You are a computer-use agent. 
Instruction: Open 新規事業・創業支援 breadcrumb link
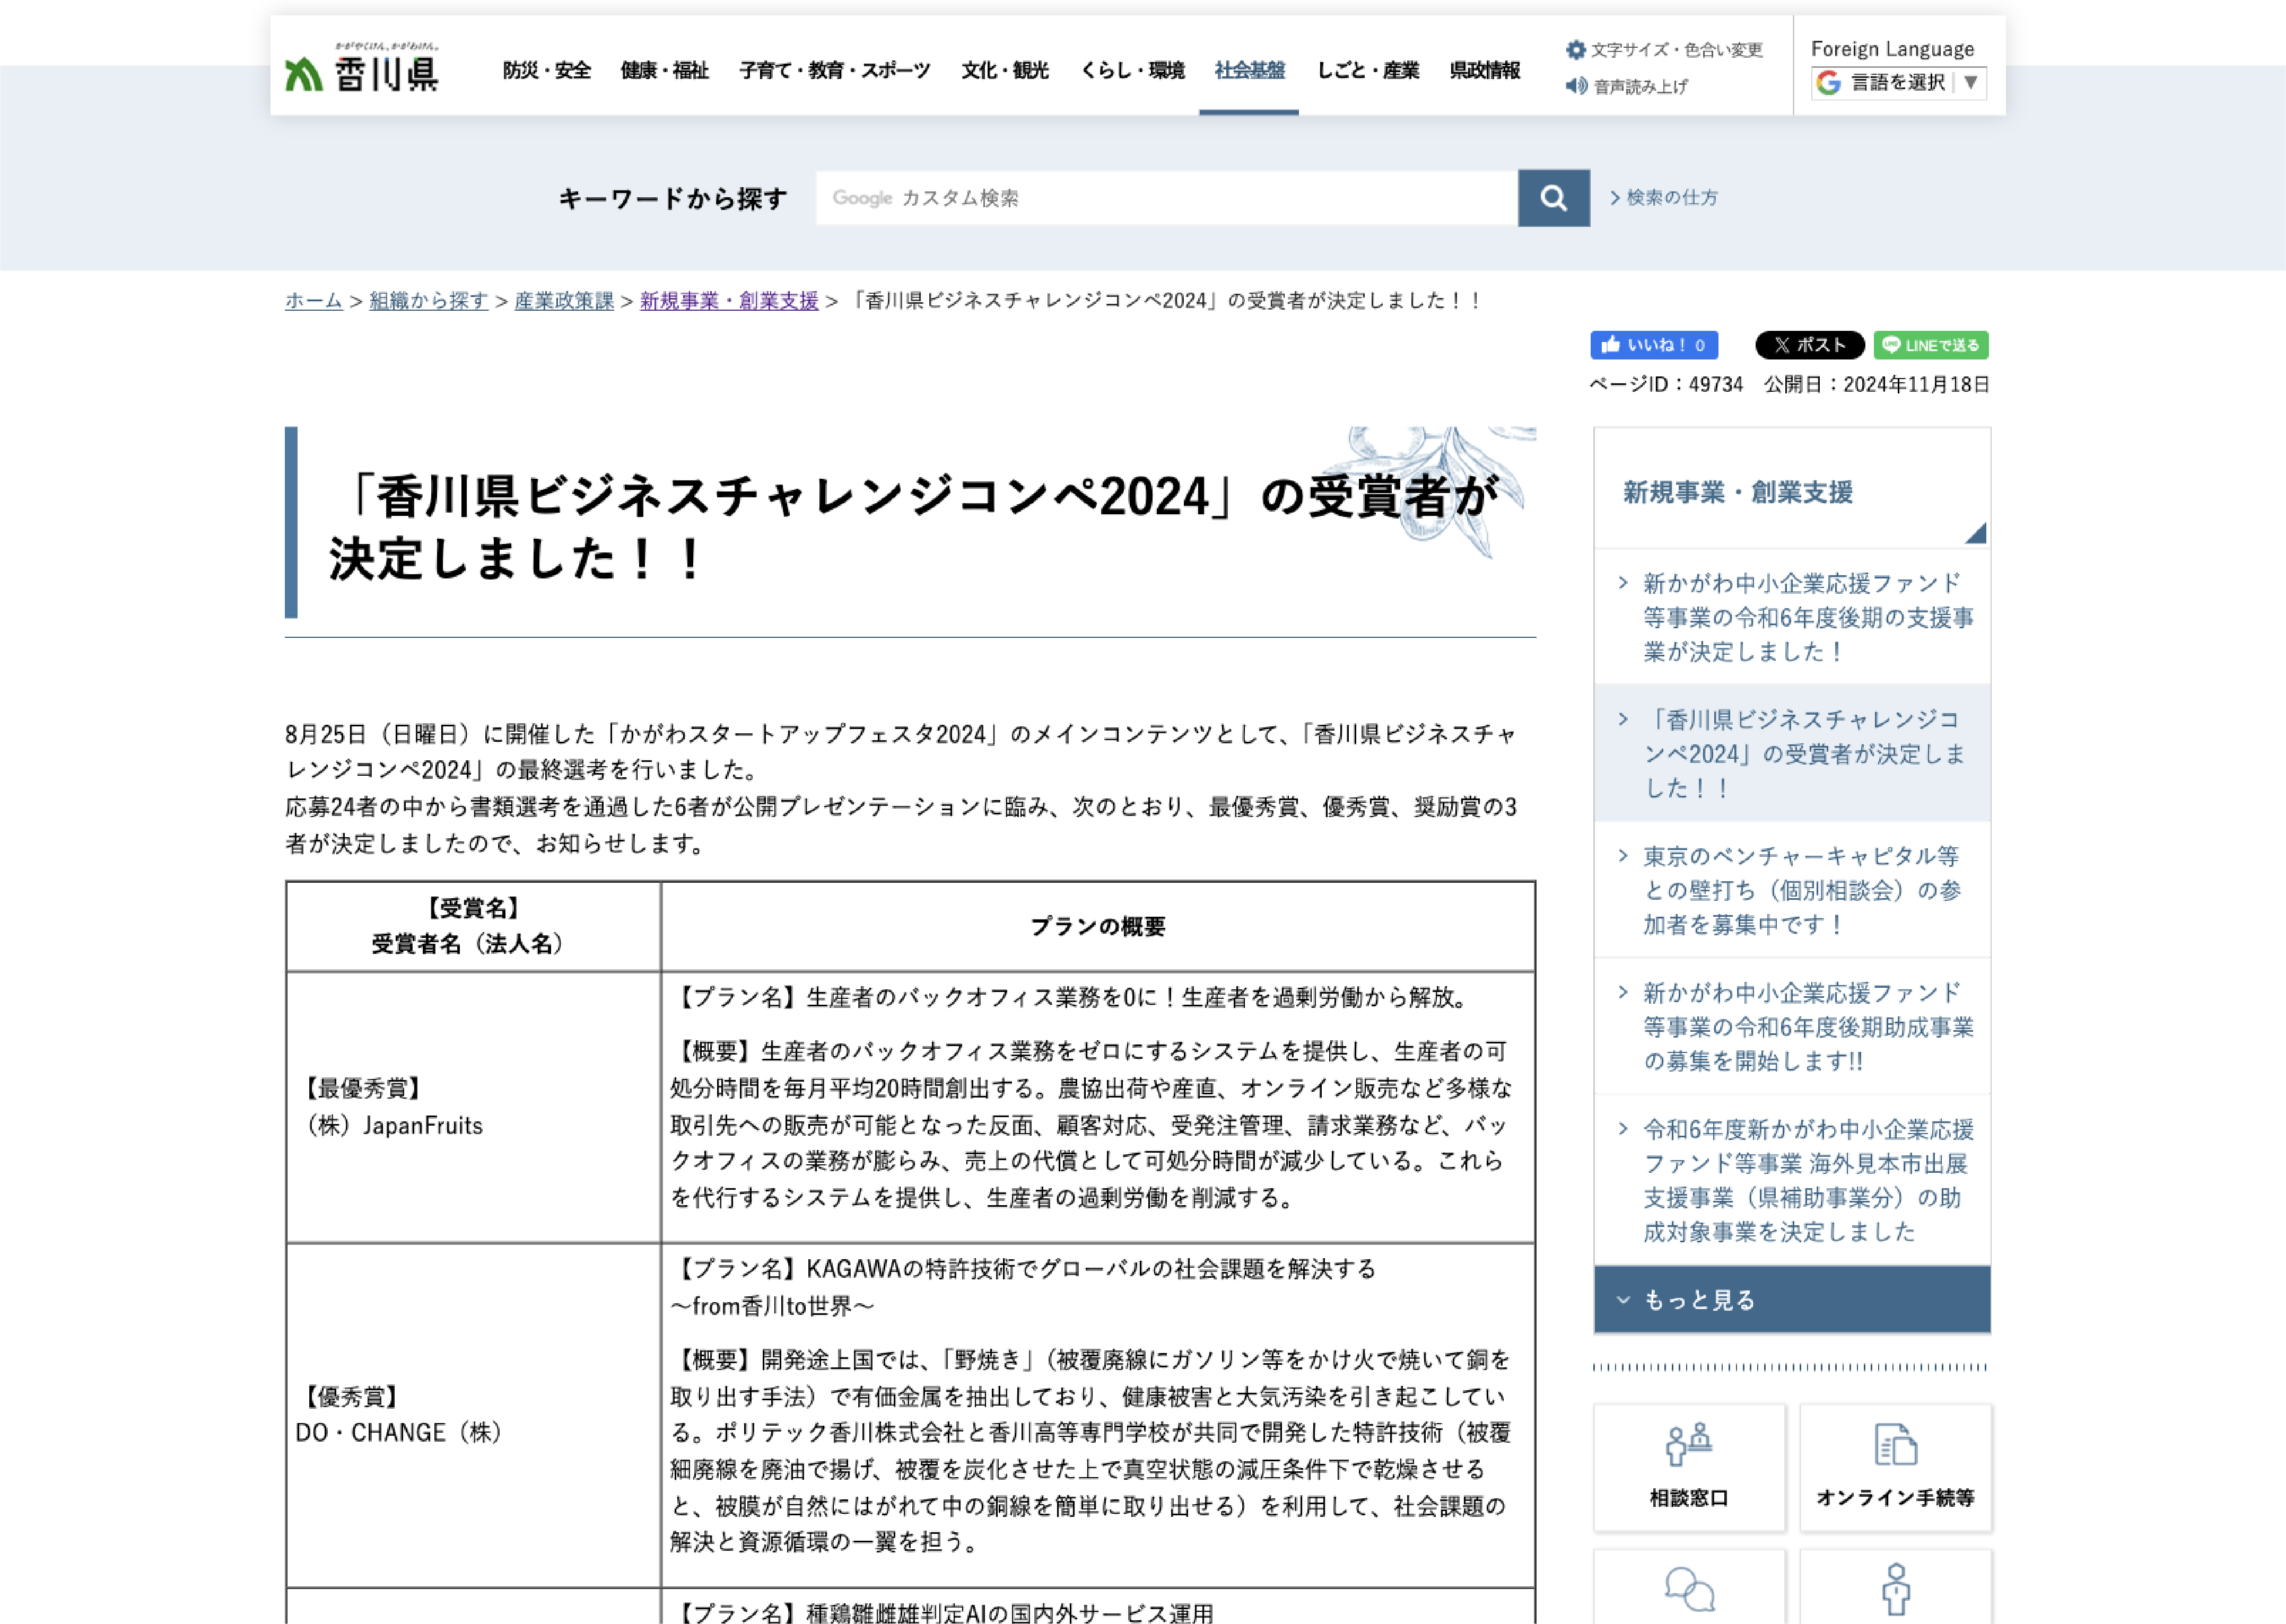729,301
